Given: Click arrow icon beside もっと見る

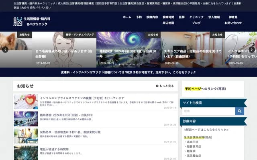Looking at the screenshot, I should pos(157,86).
